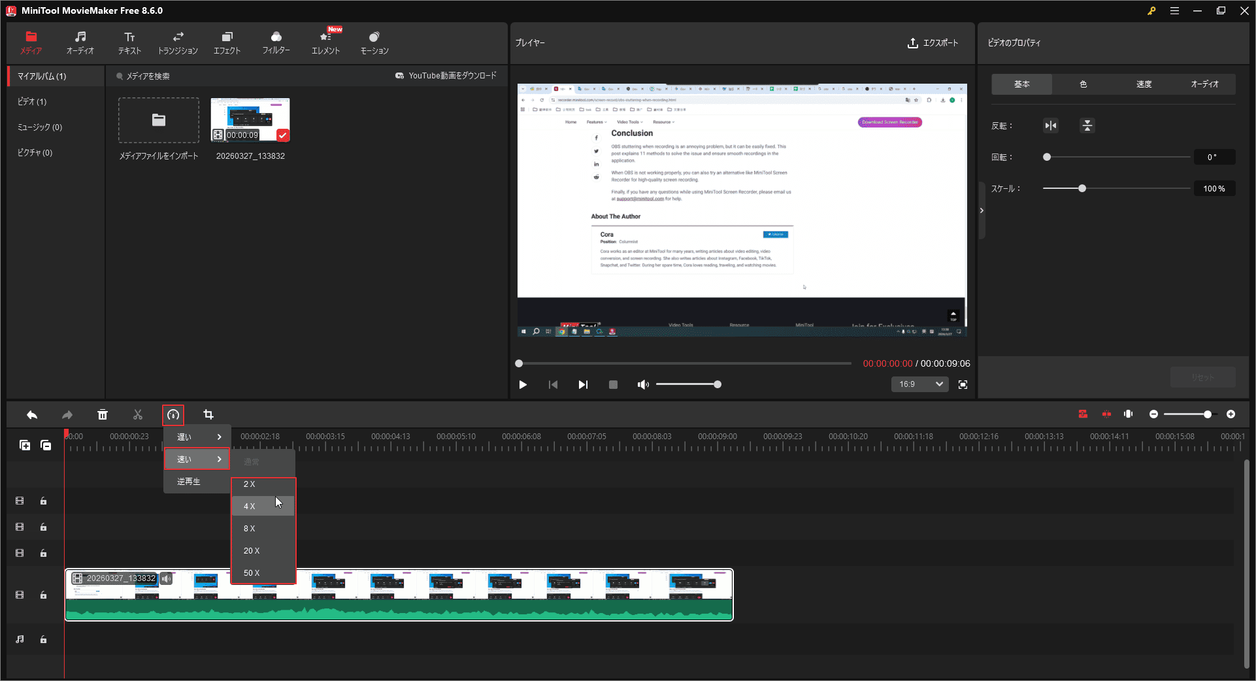Open the hamburger menu at top right
Screen dimensions: 1256x681
pos(1174,10)
